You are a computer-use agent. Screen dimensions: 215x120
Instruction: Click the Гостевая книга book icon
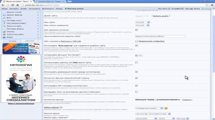click(x=4, y=21)
